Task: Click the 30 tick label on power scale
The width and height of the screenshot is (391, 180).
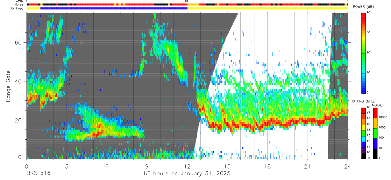Action: [369, 33]
